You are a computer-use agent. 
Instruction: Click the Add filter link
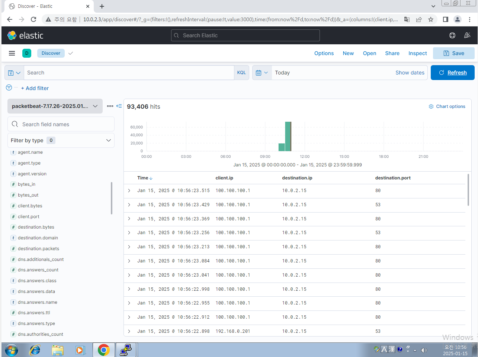[35, 88]
